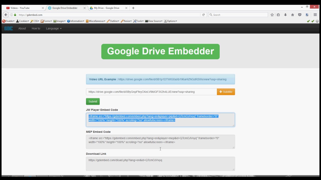
Task: Click in the Download Link text box
Action: 160,164
